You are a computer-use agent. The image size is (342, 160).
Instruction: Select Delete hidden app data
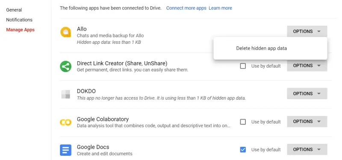coord(262,48)
